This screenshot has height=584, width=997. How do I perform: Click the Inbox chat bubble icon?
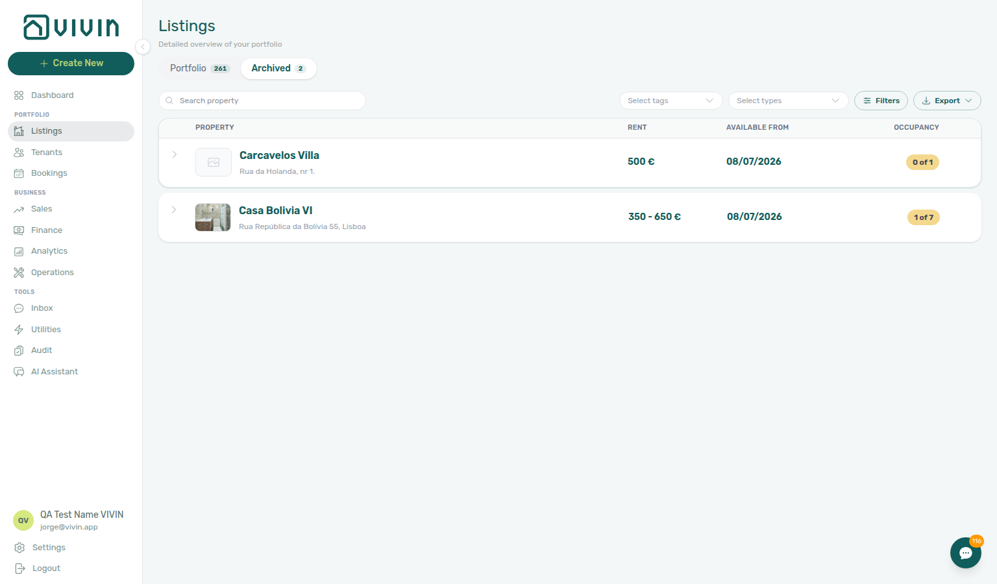[19, 308]
